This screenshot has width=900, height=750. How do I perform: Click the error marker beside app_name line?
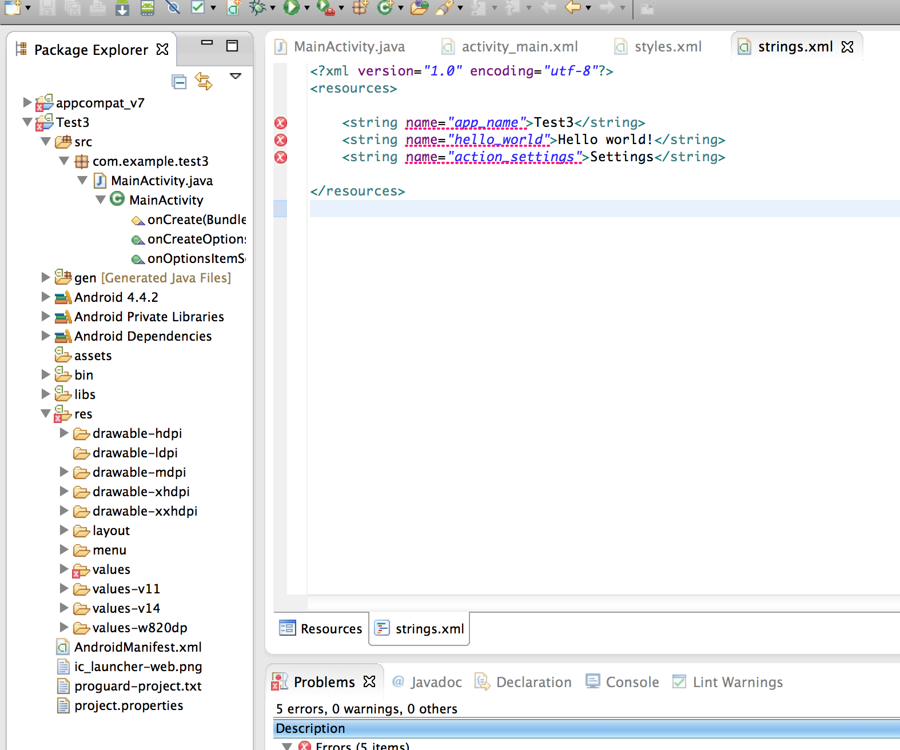(281, 123)
